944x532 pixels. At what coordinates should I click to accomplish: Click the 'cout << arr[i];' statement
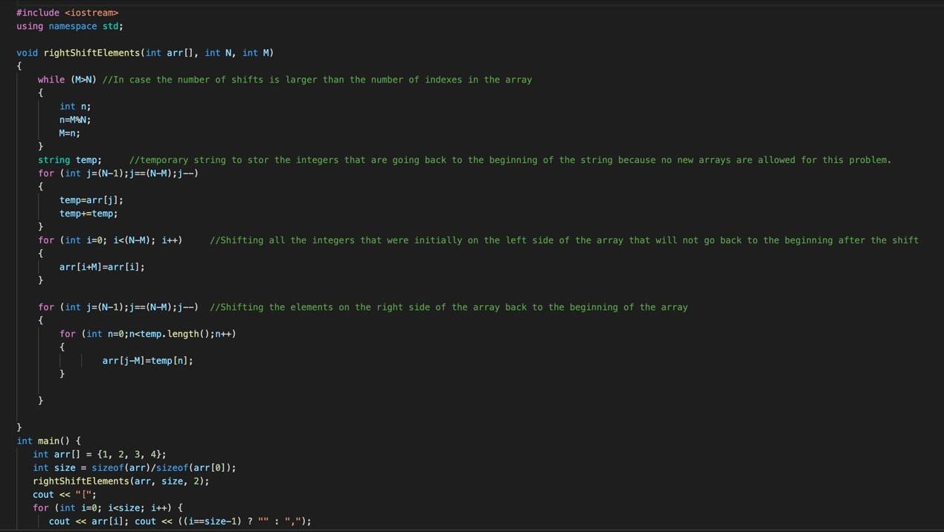[89, 522]
